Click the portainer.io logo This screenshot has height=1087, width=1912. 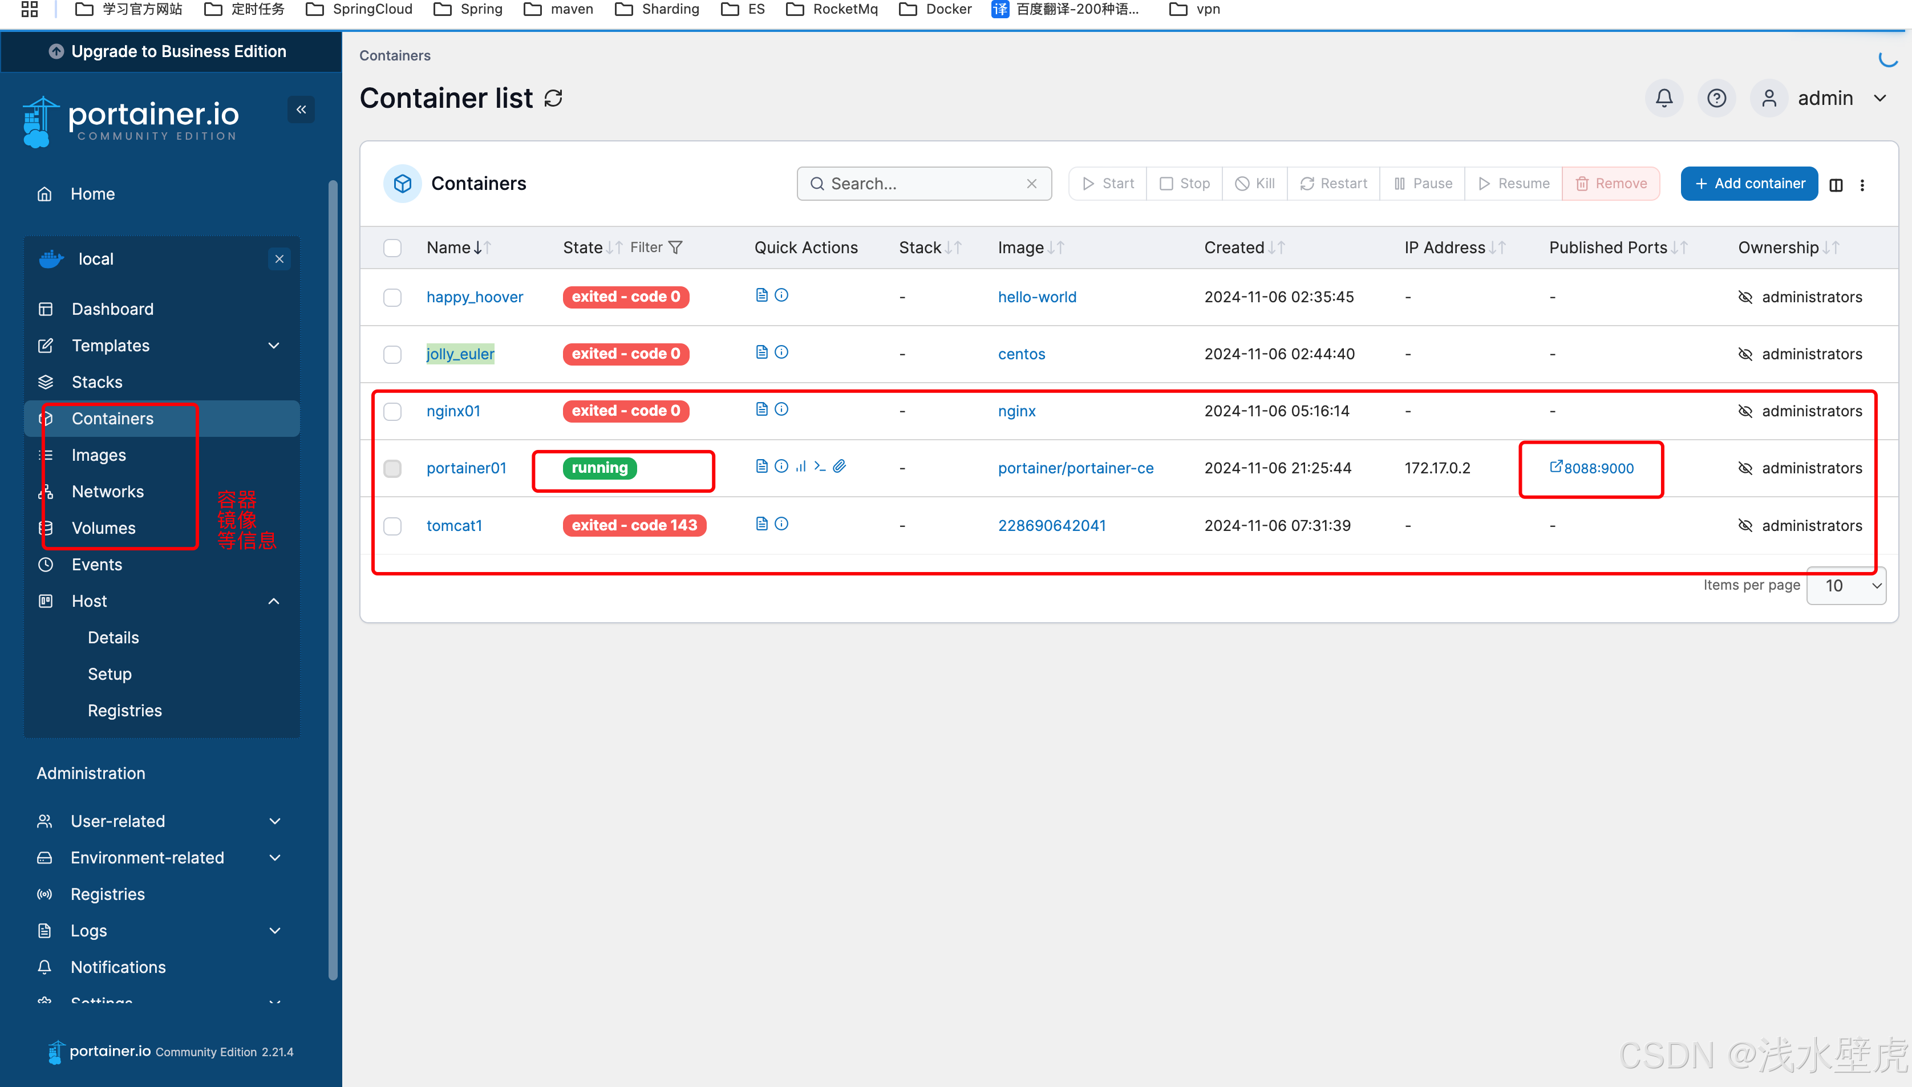click(131, 121)
